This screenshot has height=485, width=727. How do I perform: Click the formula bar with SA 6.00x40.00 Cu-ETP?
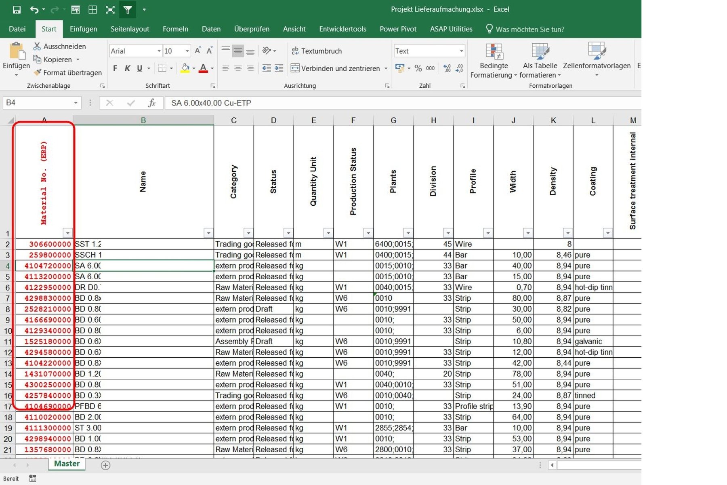click(x=403, y=103)
